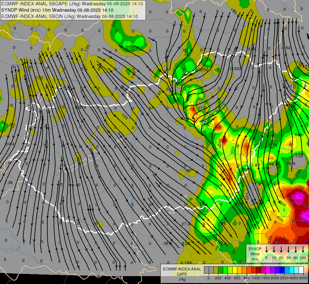Screen dimensions: 309x284
Task: Click the 600 tick label on CAPE scale
Action: [237, 278]
